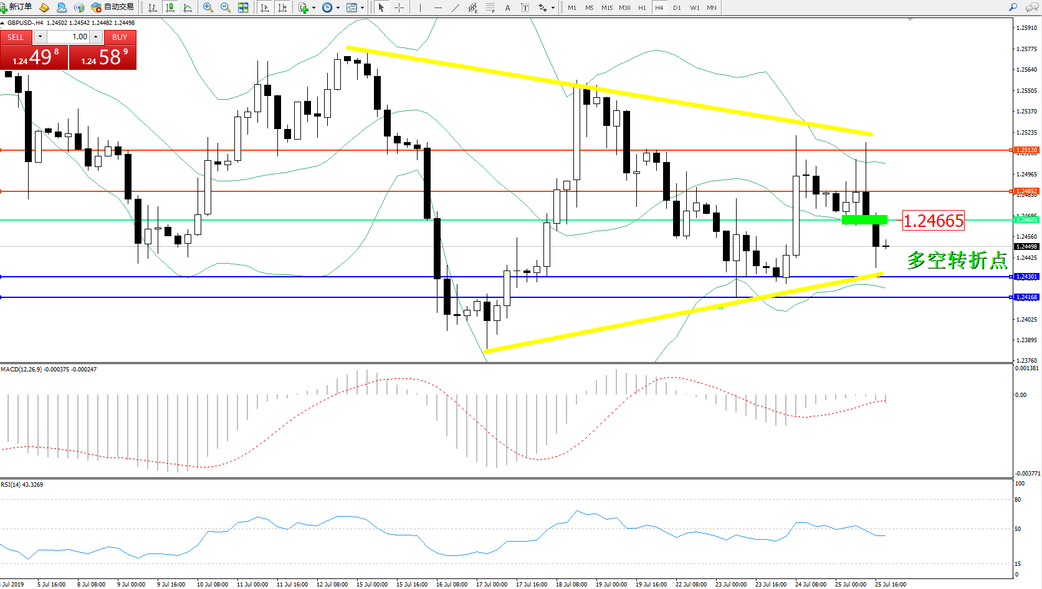Screen dimensions: 1042x589
Task: Switch chart to candlestick display mode
Action: [x=170, y=7]
